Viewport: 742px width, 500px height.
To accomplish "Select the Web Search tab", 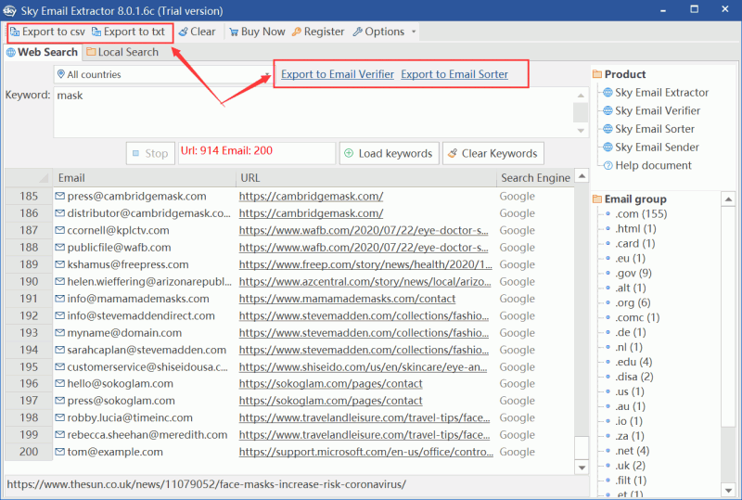I will 42,52.
